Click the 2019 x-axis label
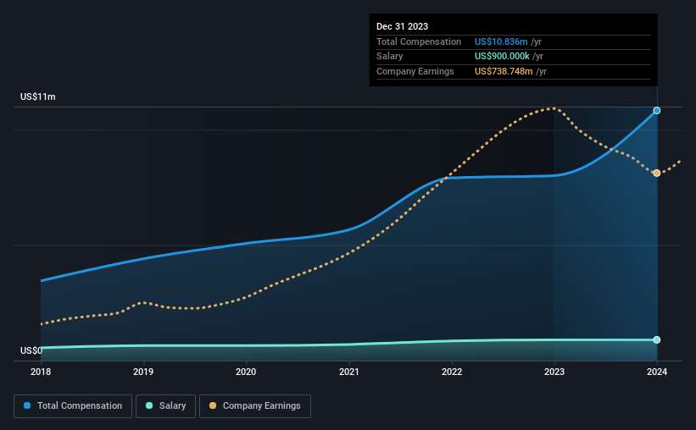 [143, 372]
